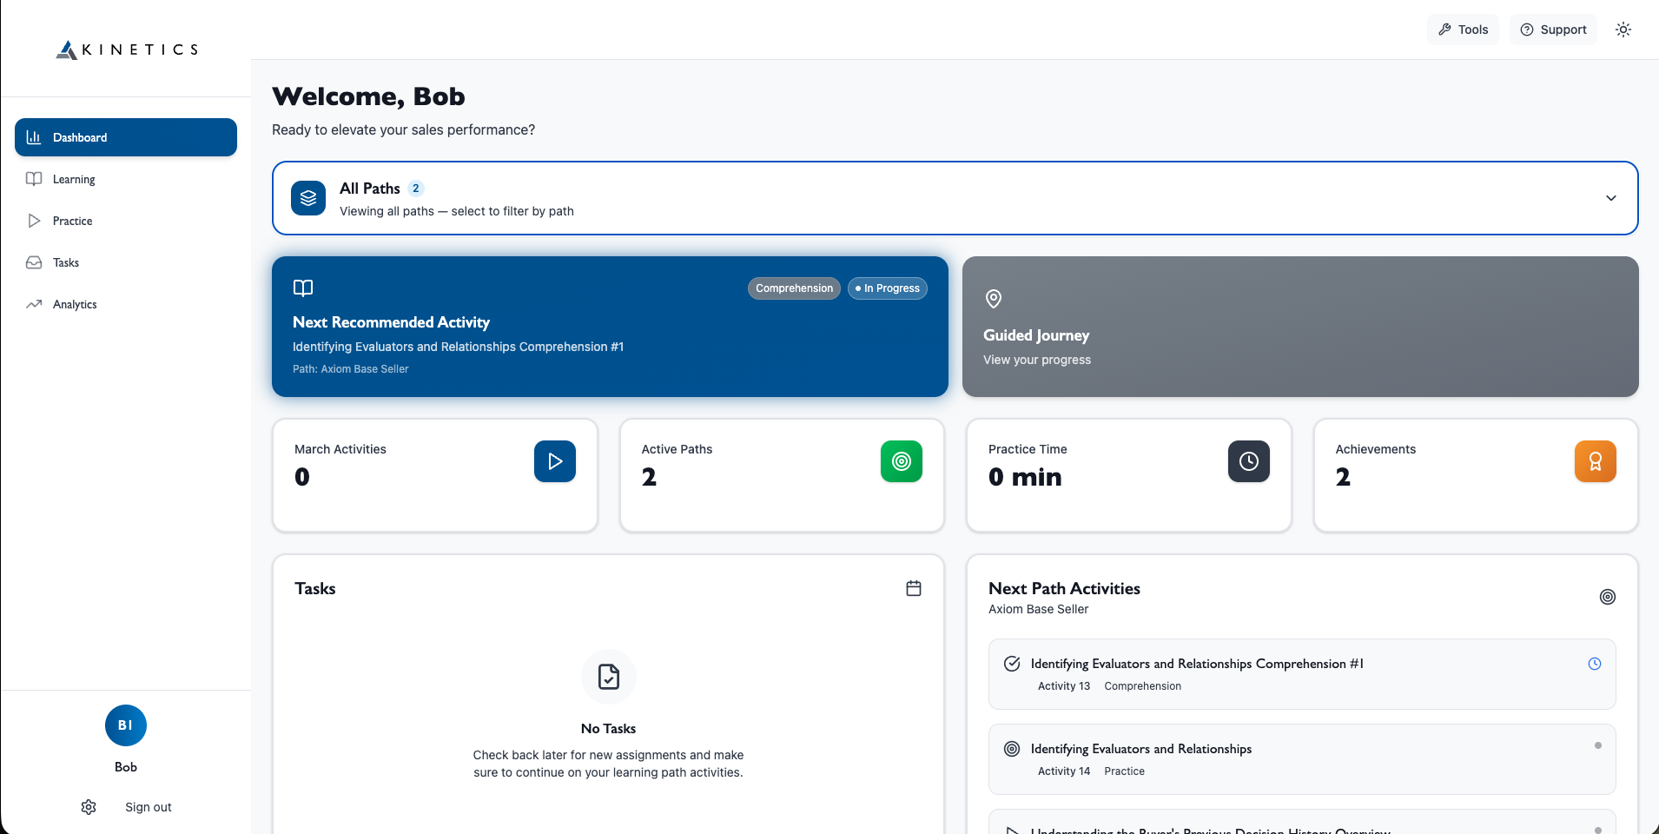
Task: Click the completion check on Comprehension #1 activity
Action: pos(1012,663)
